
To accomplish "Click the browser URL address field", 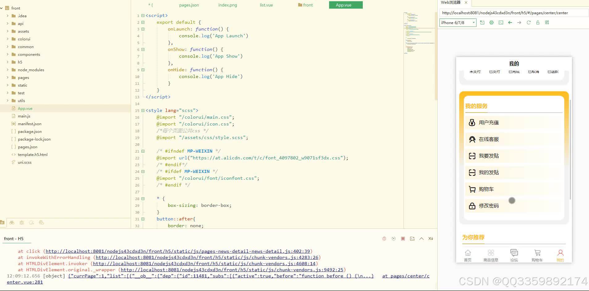I will 514,13.
